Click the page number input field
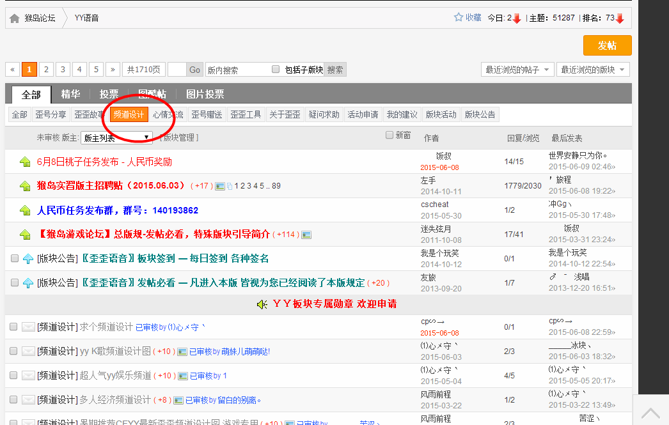Screen dimensions: 669x425 click(x=177, y=70)
